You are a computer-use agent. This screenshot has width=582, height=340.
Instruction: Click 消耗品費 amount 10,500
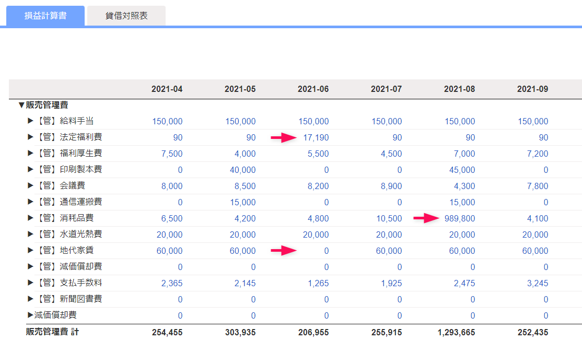click(389, 219)
